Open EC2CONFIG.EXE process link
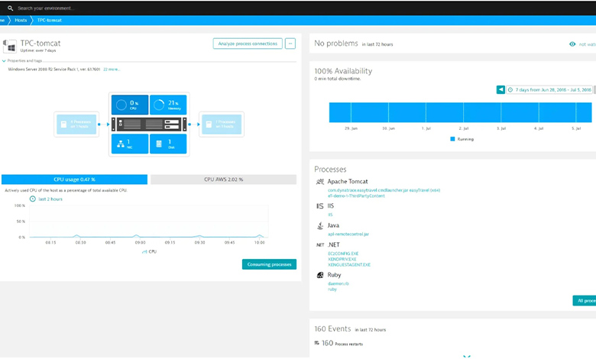 click(343, 254)
